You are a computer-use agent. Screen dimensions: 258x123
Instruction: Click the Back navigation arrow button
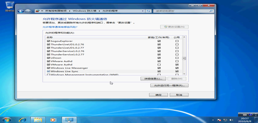pos(21,11)
